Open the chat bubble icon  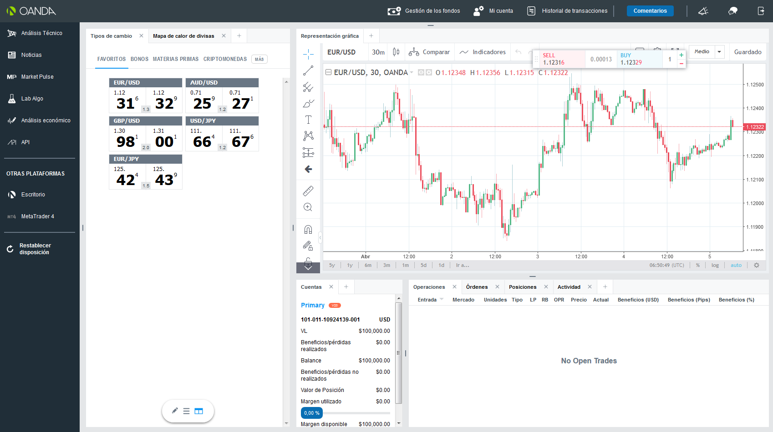coord(733,11)
